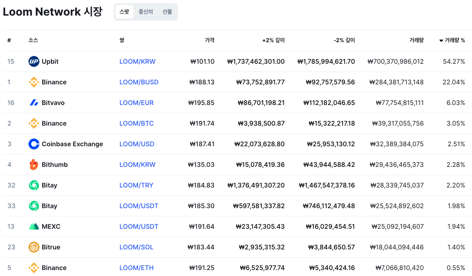Image resolution: width=472 pixels, height=276 pixels.
Task: Sort by the -2% 깊이 column header
Action: click(344, 40)
